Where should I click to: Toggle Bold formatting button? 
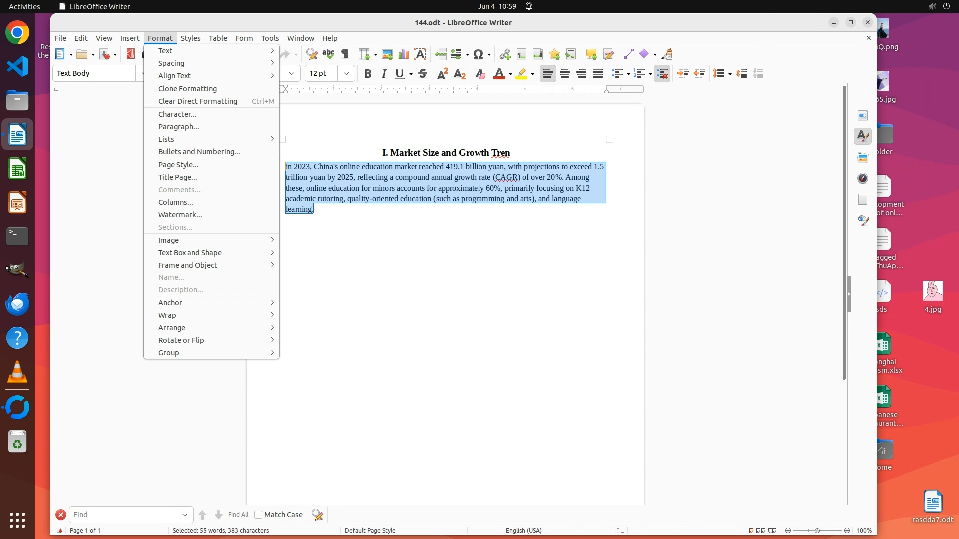click(x=368, y=74)
